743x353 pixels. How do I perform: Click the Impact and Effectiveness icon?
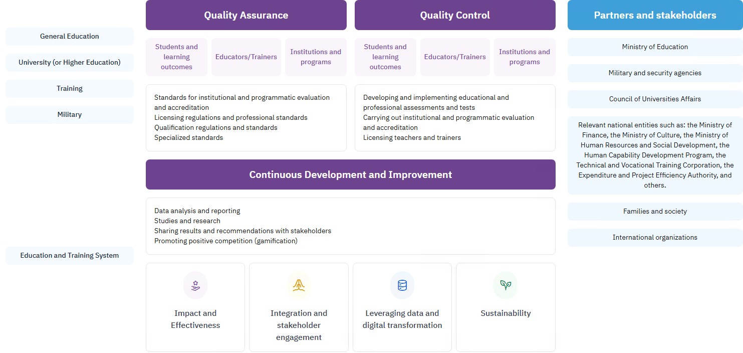[x=195, y=285]
